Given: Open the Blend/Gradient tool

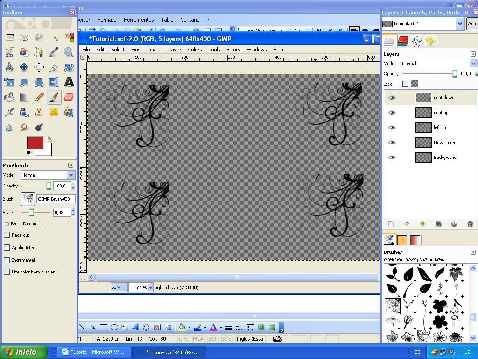Looking at the screenshot, I should click(24, 96).
